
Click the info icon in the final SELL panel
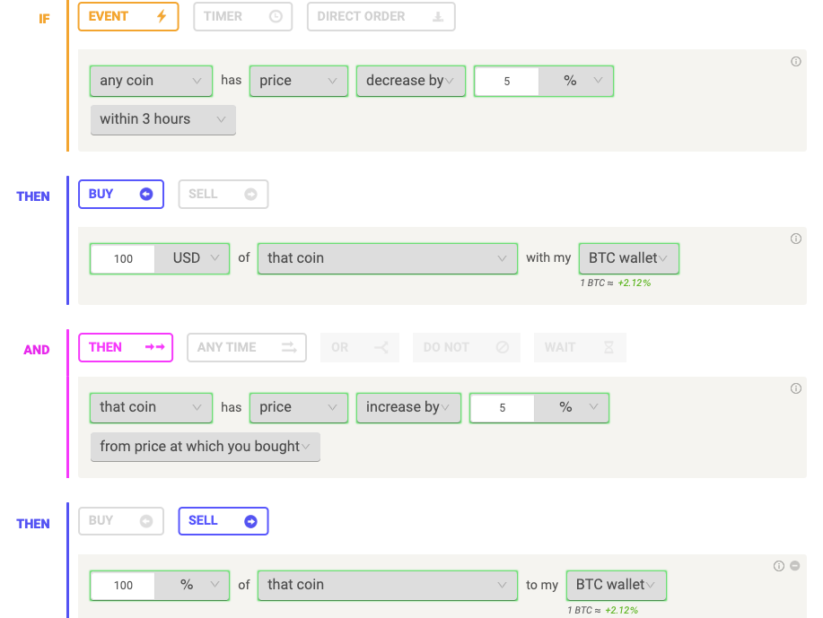[x=779, y=566]
